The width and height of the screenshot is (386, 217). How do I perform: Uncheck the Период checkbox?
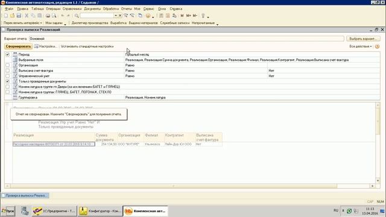[x=7, y=54]
